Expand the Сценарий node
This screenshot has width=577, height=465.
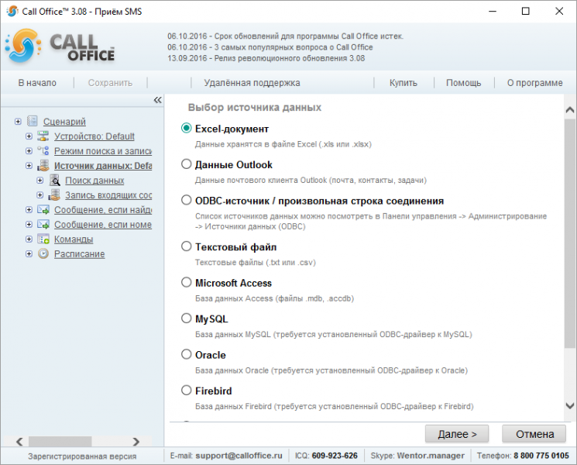click(x=18, y=121)
